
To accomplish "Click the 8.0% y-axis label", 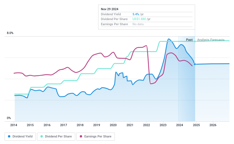I will pyautogui.click(x=10, y=33).
